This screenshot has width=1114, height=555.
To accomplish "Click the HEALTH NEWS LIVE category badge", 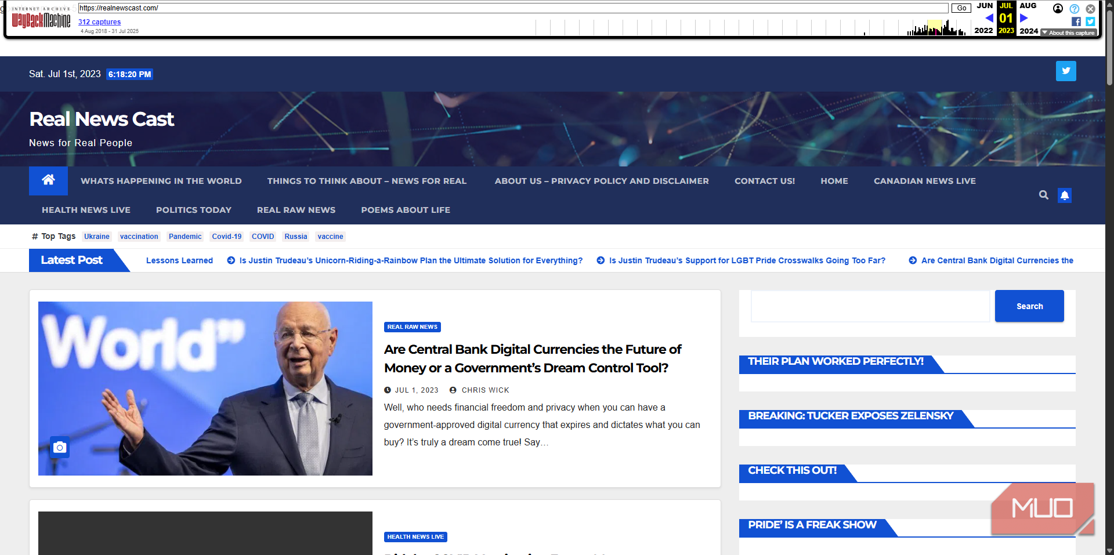I will coord(415,537).
